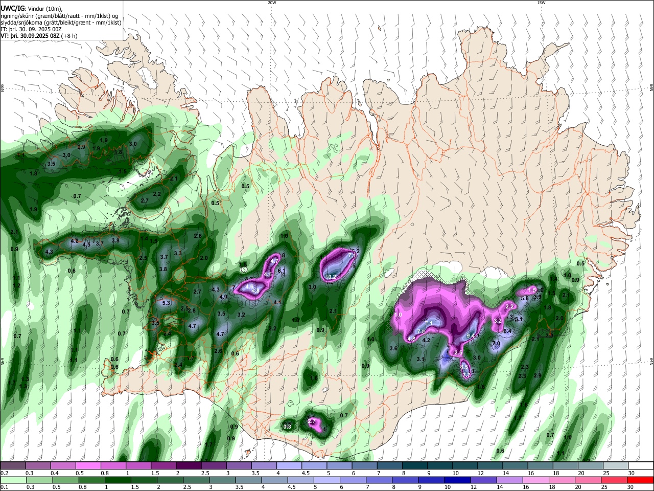Click the red swatch ending the rain legend
The image size is (654, 491).
[640, 480]
